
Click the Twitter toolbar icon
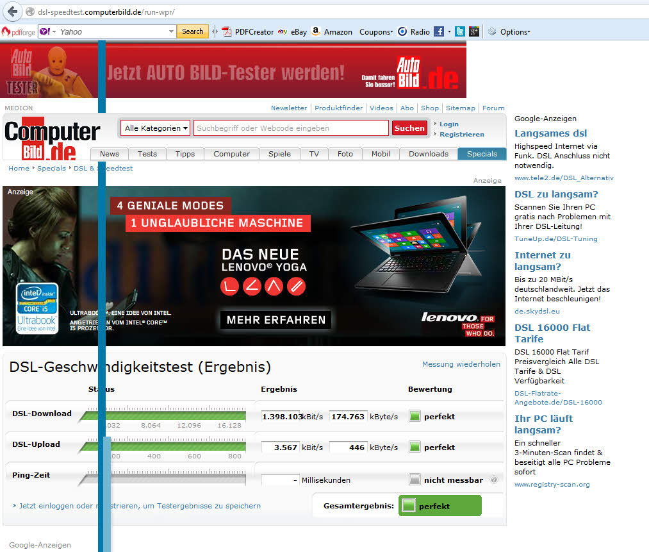[x=460, y=31]
